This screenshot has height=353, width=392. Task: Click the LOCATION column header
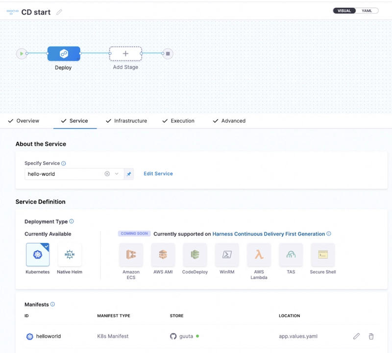click(x=289, y=316)
